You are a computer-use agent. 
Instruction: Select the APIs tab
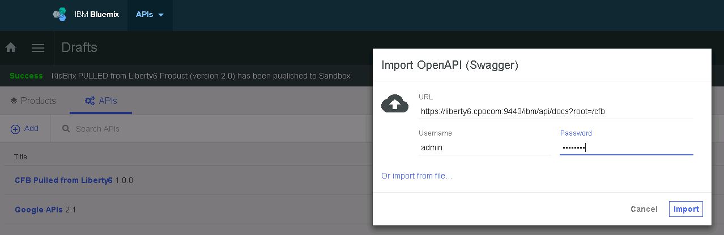[x=101, y=101]
